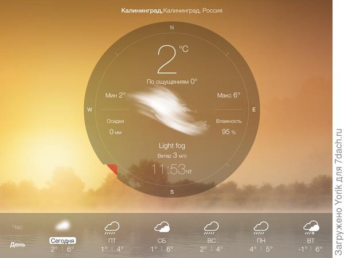Click the red wind direction marker
This screenshot has height=258, width=344.
point(113,169)
